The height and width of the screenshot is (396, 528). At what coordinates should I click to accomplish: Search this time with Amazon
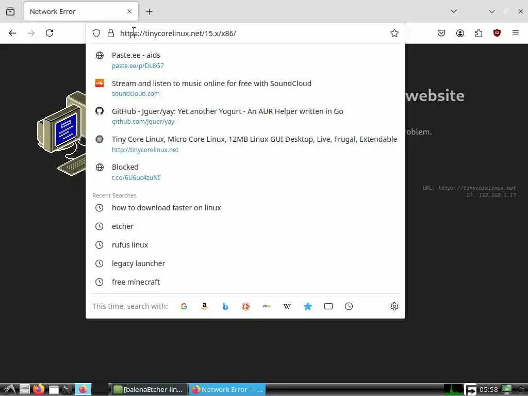(x=204, y=306)
